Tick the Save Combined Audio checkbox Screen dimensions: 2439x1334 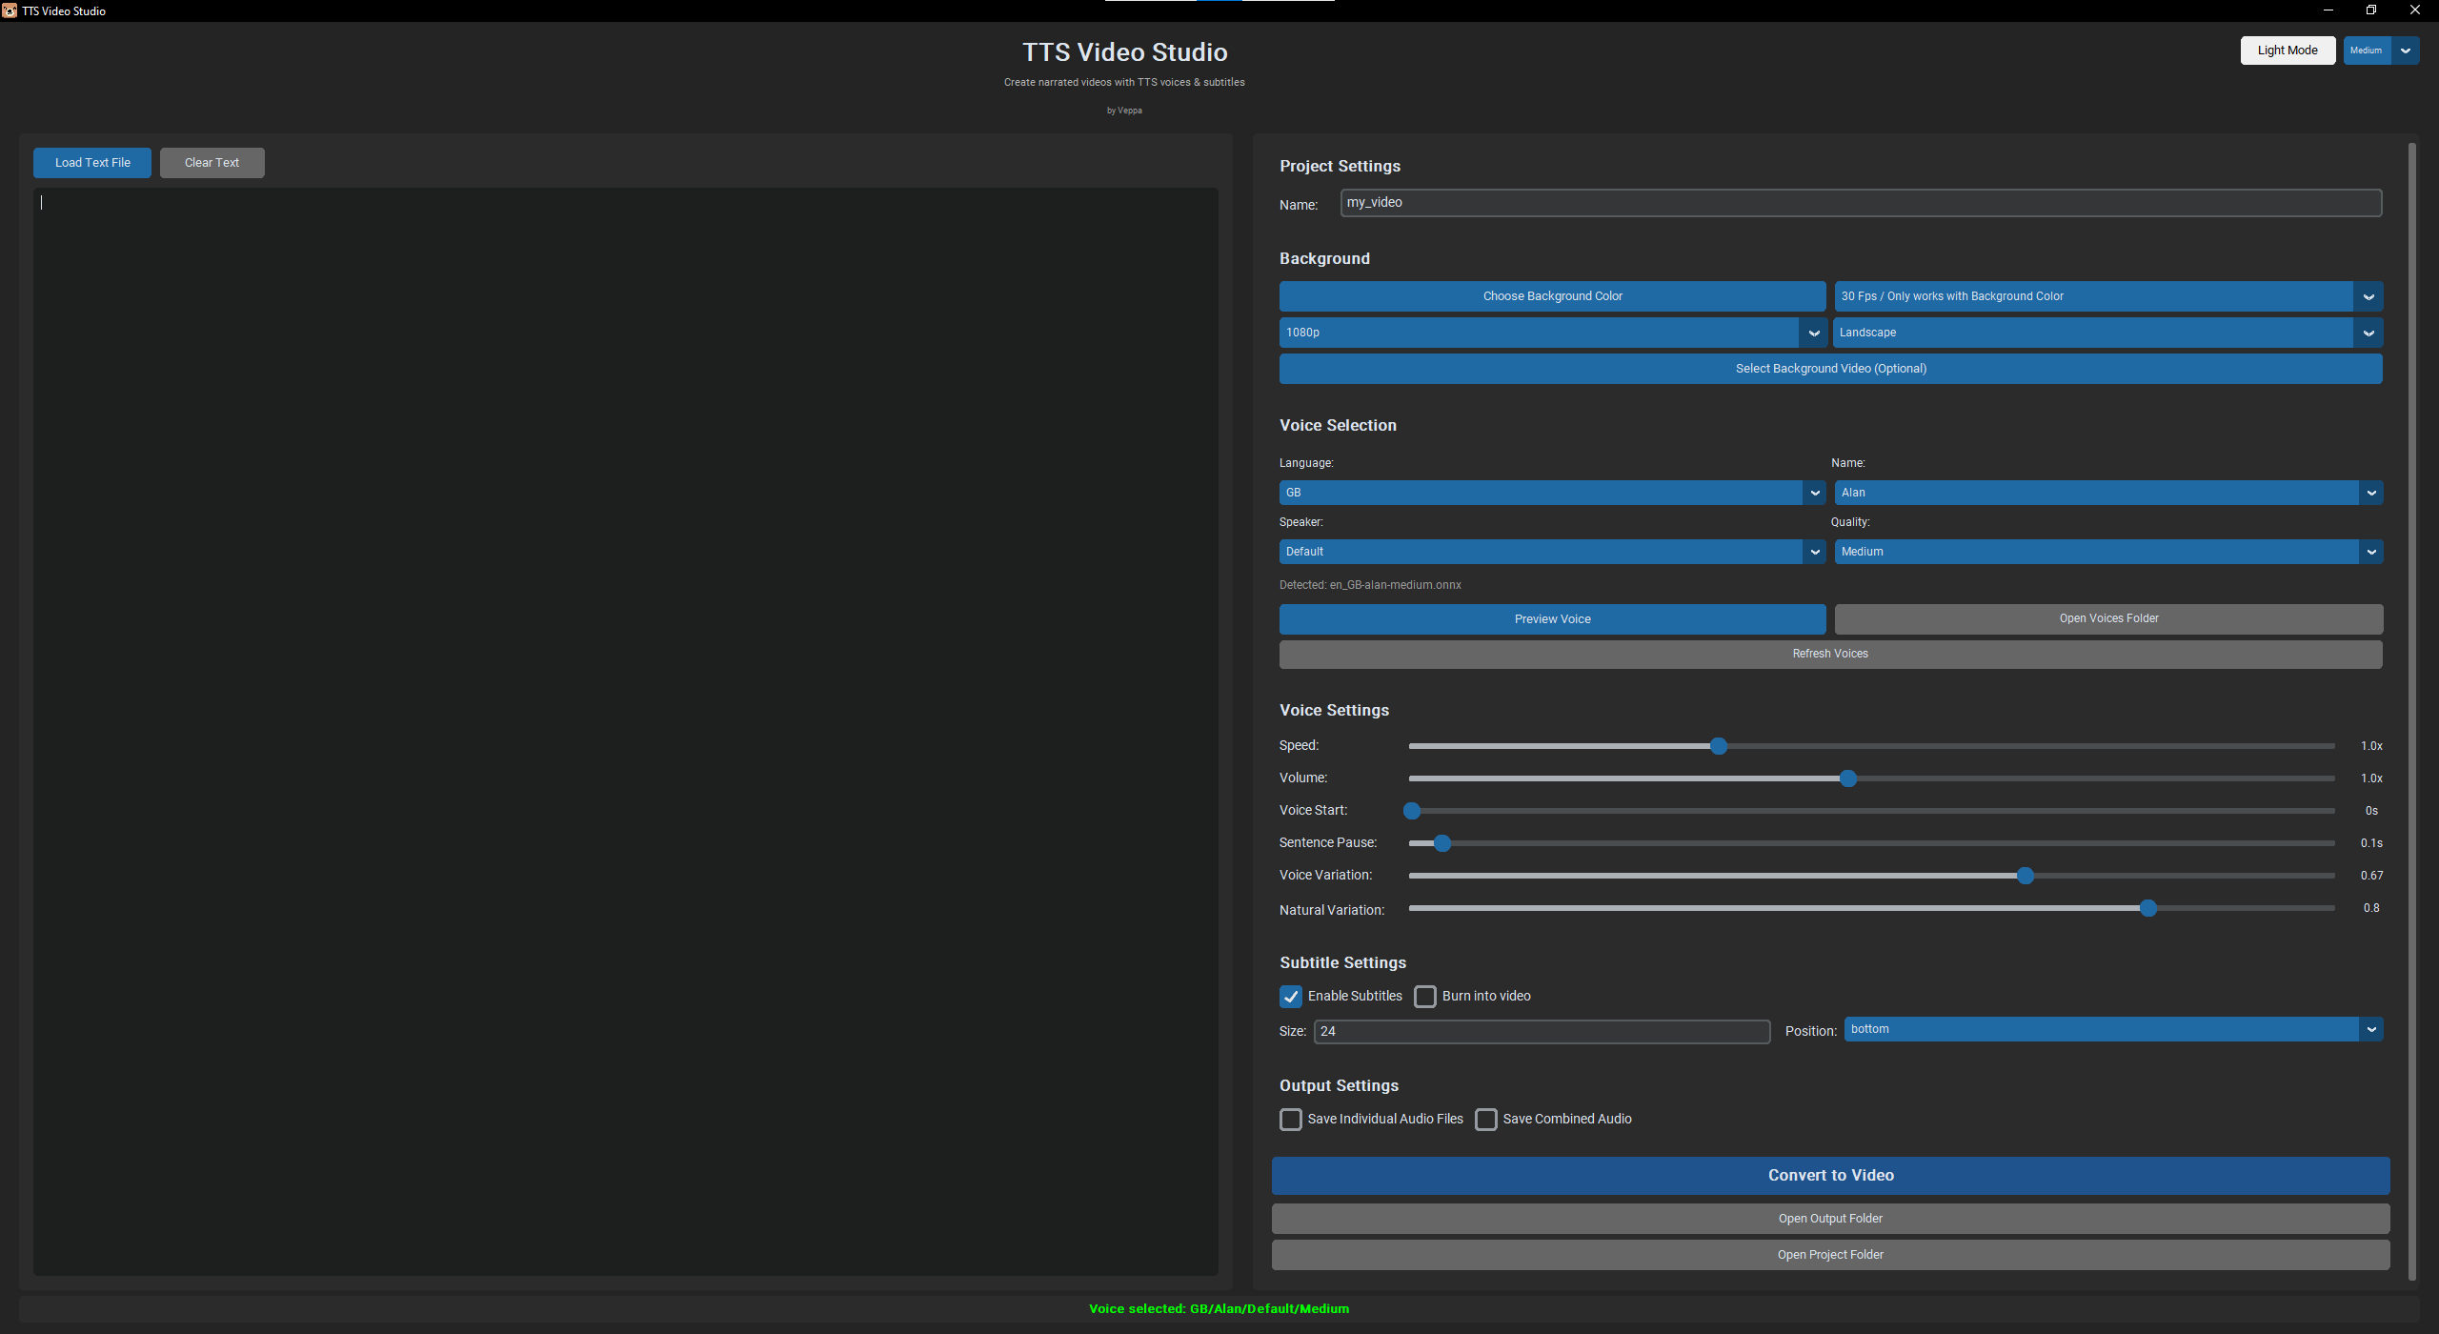pos(1485,1120)
